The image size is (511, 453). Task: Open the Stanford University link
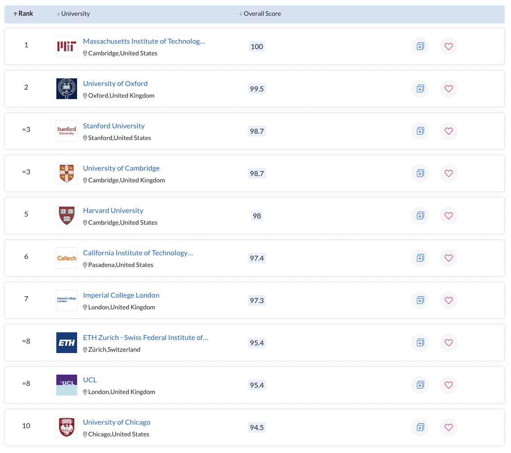[114, 126]
